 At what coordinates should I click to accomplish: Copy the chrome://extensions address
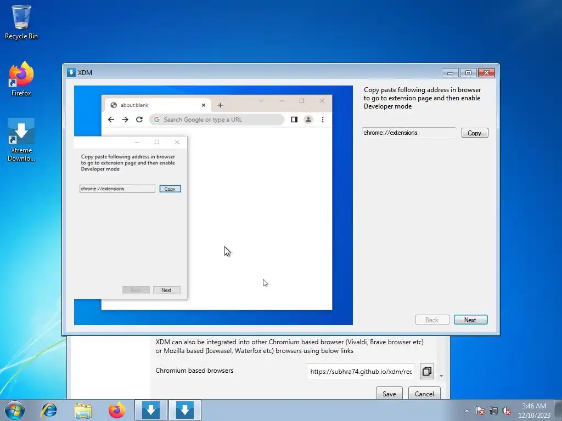(475, 133)
